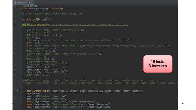Click the "#wordCount" assert line
The image size is (196, 110).
click(x=61, y=102)
